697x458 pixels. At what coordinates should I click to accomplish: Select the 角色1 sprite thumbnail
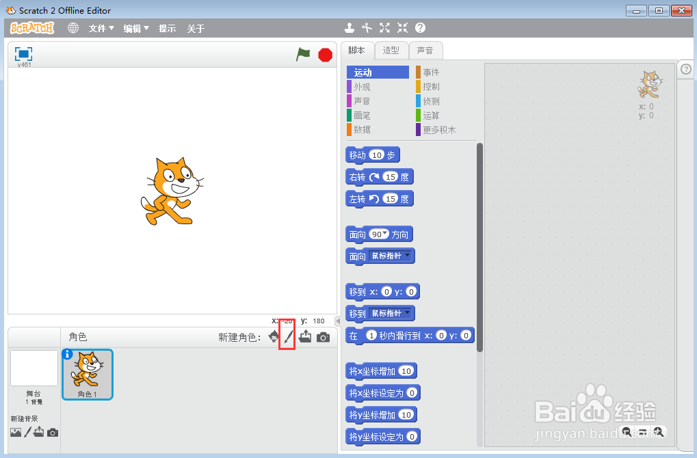87,374
